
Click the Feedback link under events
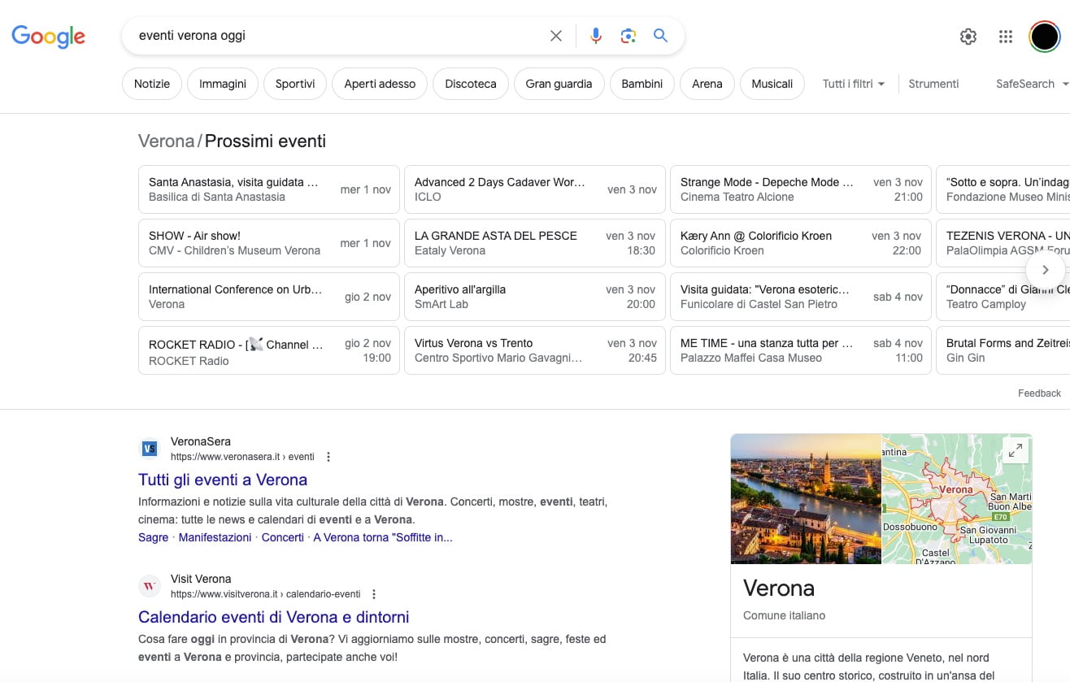pos(1039,393)
